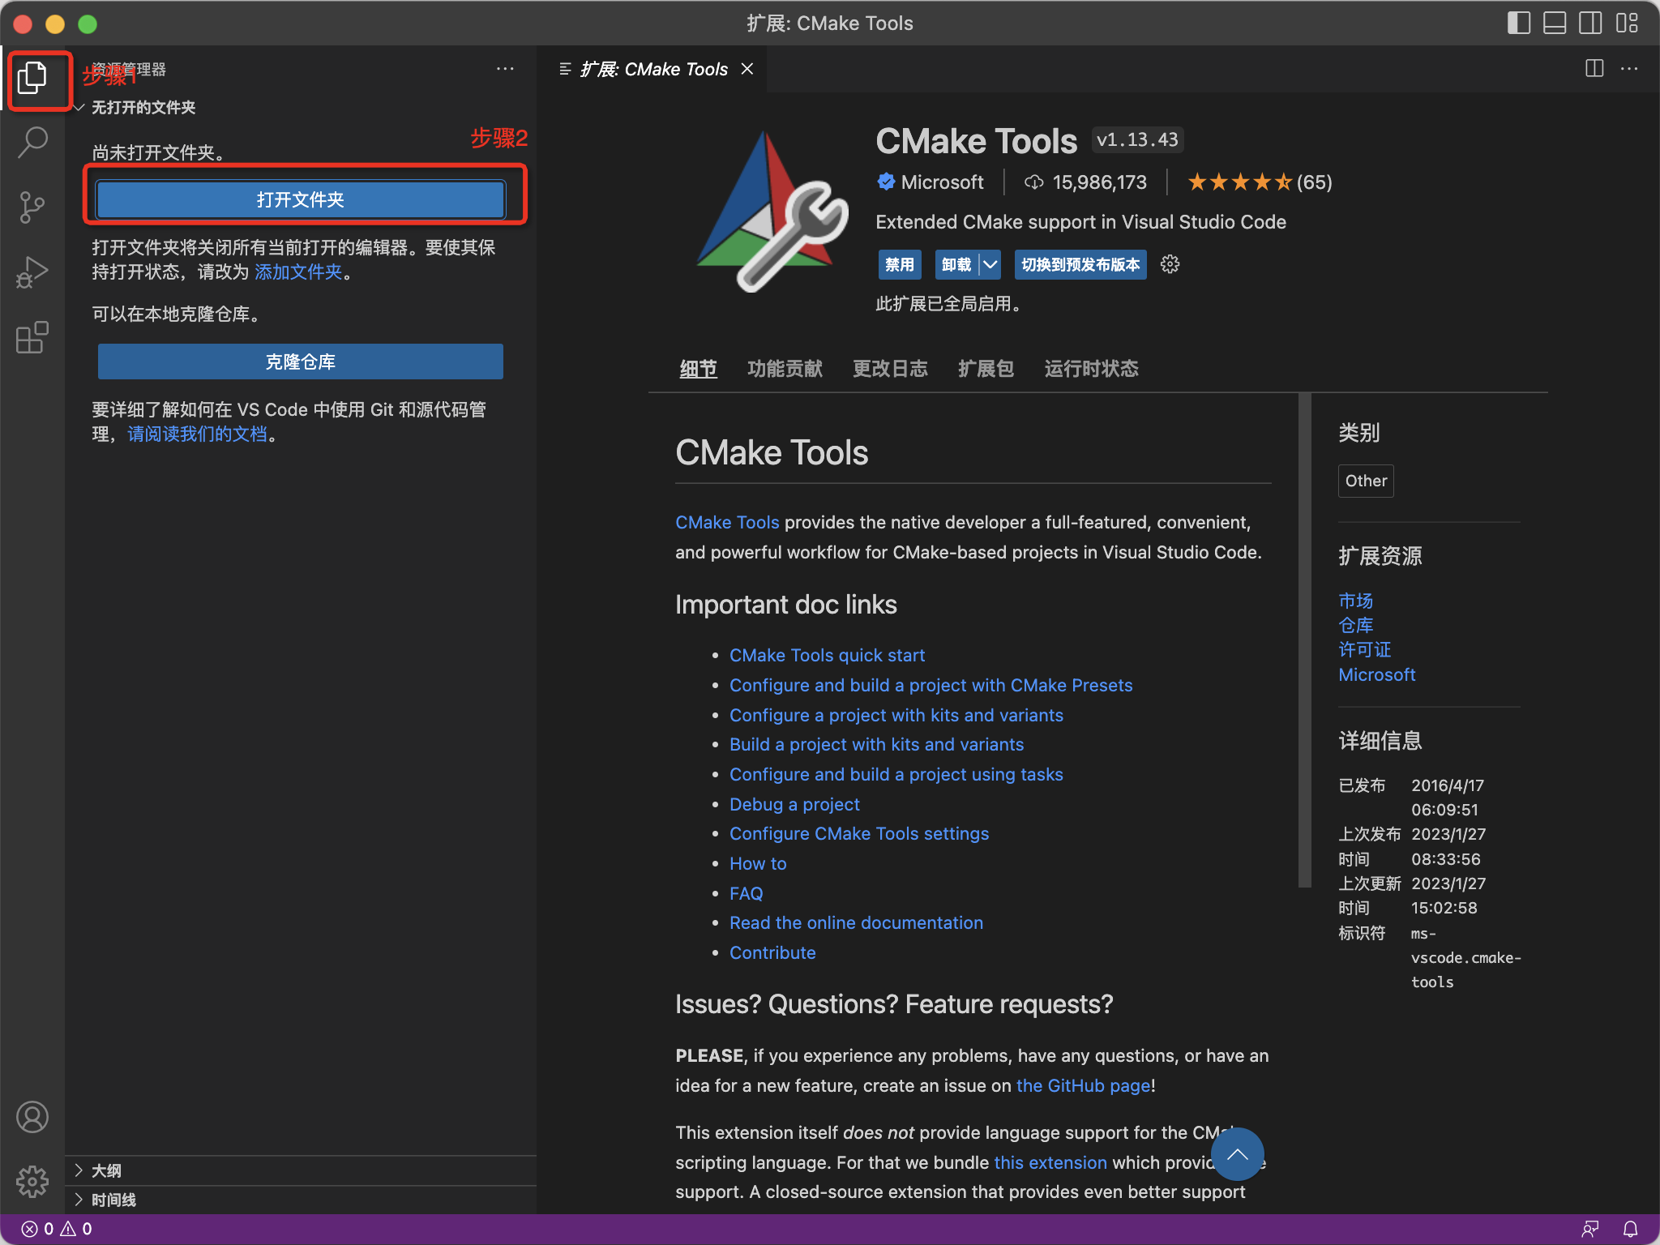
Task: Click the 打开文件夹 button
Action: point(301,199)
